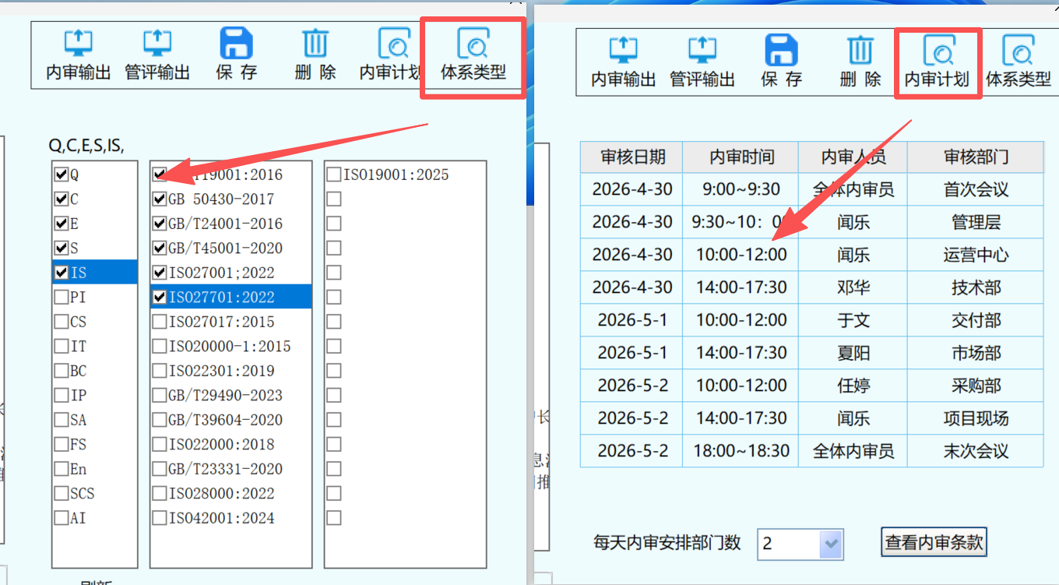
Task: Click 体系类型 icon in the left window toolbar
Action: pos(473,44)
